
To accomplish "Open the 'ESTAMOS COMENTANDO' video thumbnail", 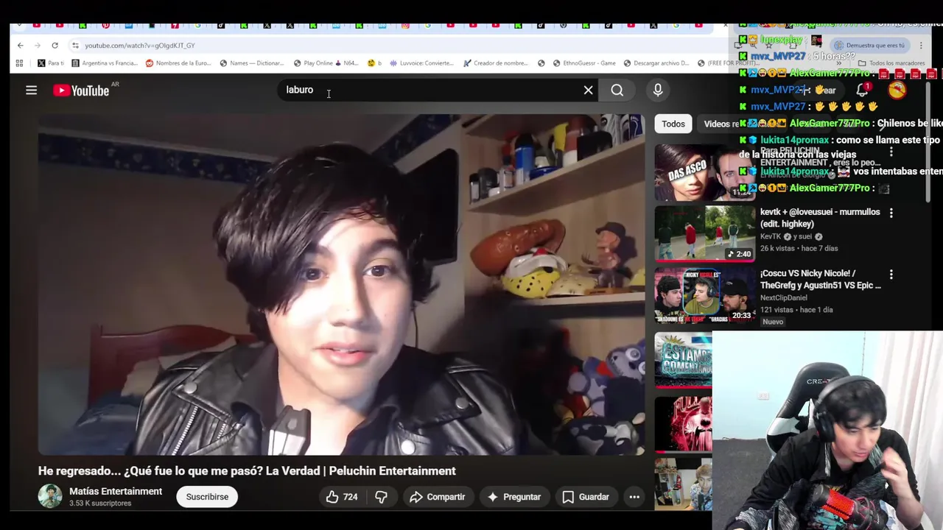I will [684, 361].
